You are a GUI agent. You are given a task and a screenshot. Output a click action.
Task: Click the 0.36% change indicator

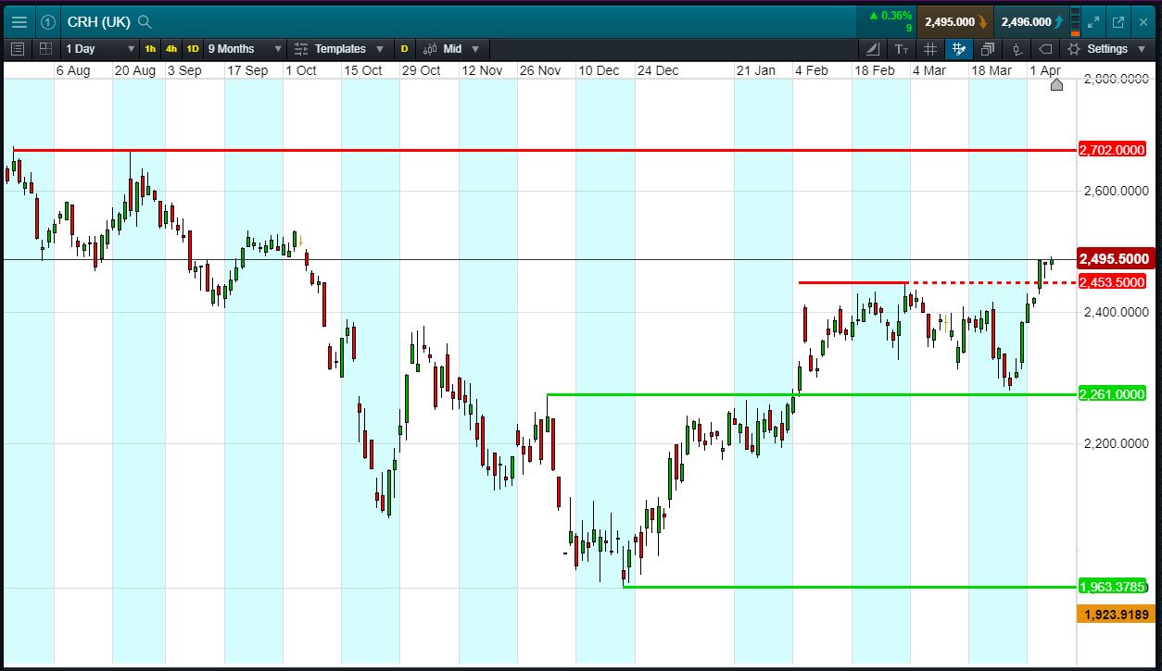pos(890,16)
